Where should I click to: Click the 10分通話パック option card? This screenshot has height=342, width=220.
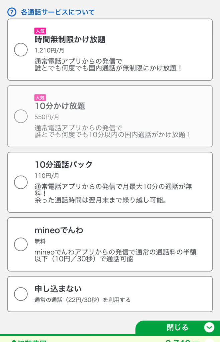110,182
